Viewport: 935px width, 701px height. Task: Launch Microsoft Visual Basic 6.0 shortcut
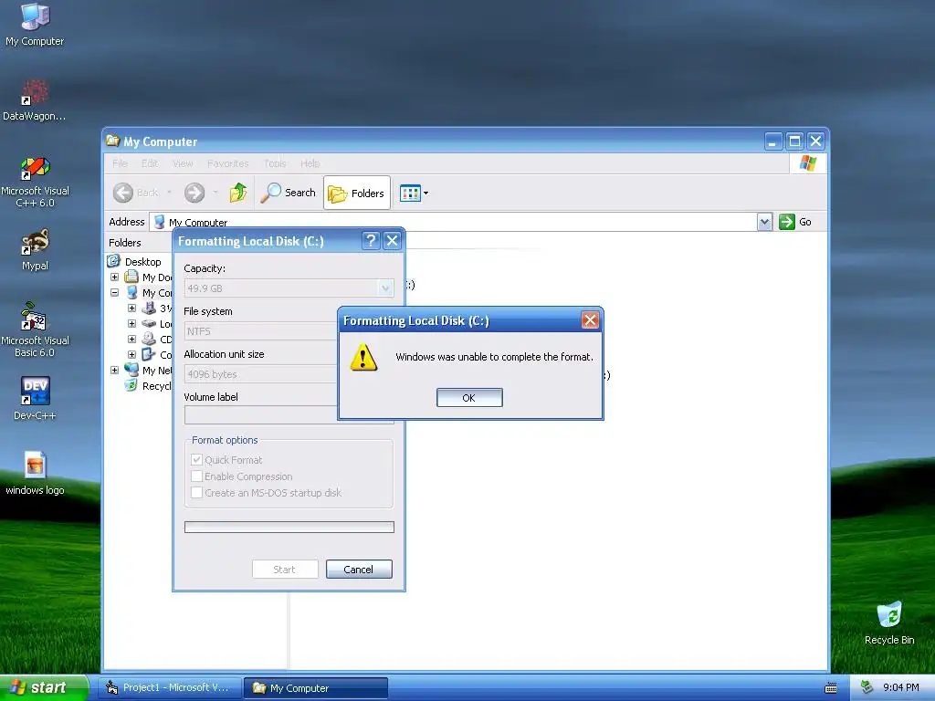point(35,330)
